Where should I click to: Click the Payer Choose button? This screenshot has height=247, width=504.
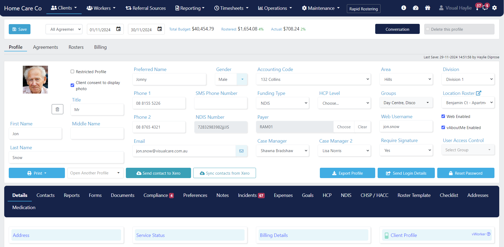point(344,127)
